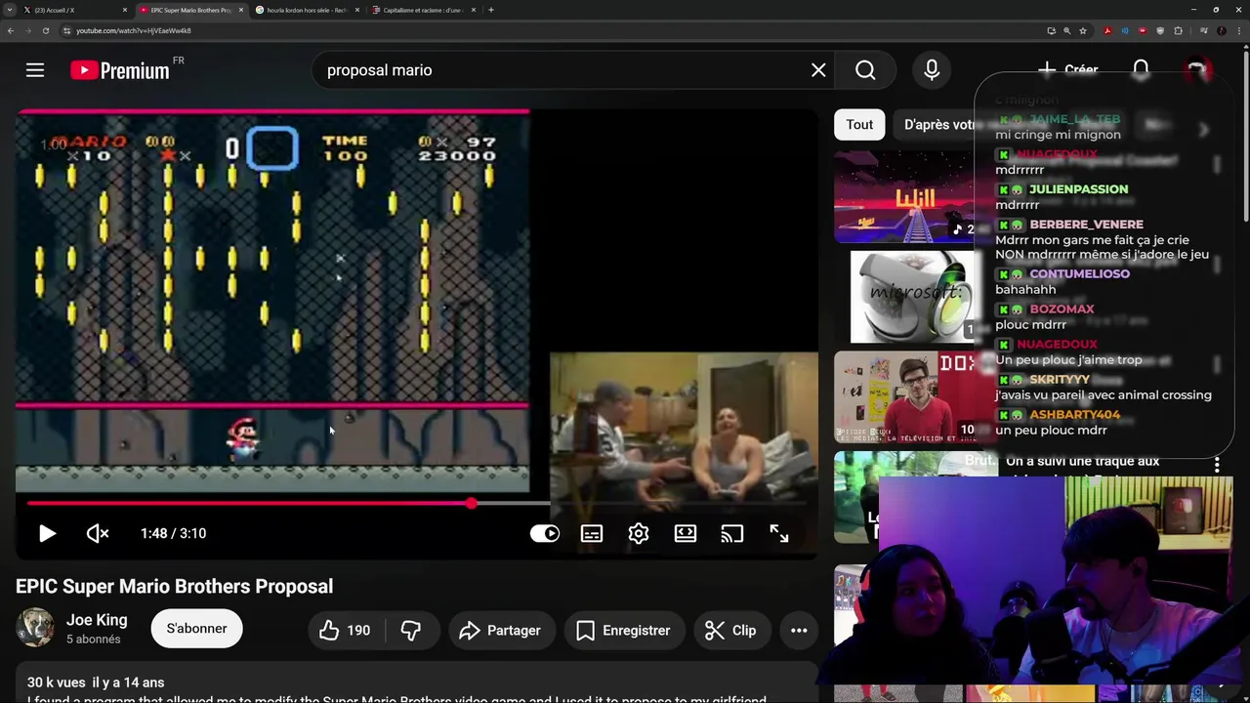Screen dimensions: 1250x703
Task: Seek using the red progress bar handle
Action: coord(471,504)
